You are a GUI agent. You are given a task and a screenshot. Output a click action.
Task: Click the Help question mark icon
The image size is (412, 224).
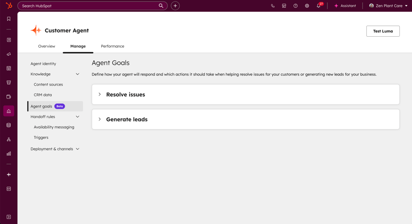tap(296, 6)
